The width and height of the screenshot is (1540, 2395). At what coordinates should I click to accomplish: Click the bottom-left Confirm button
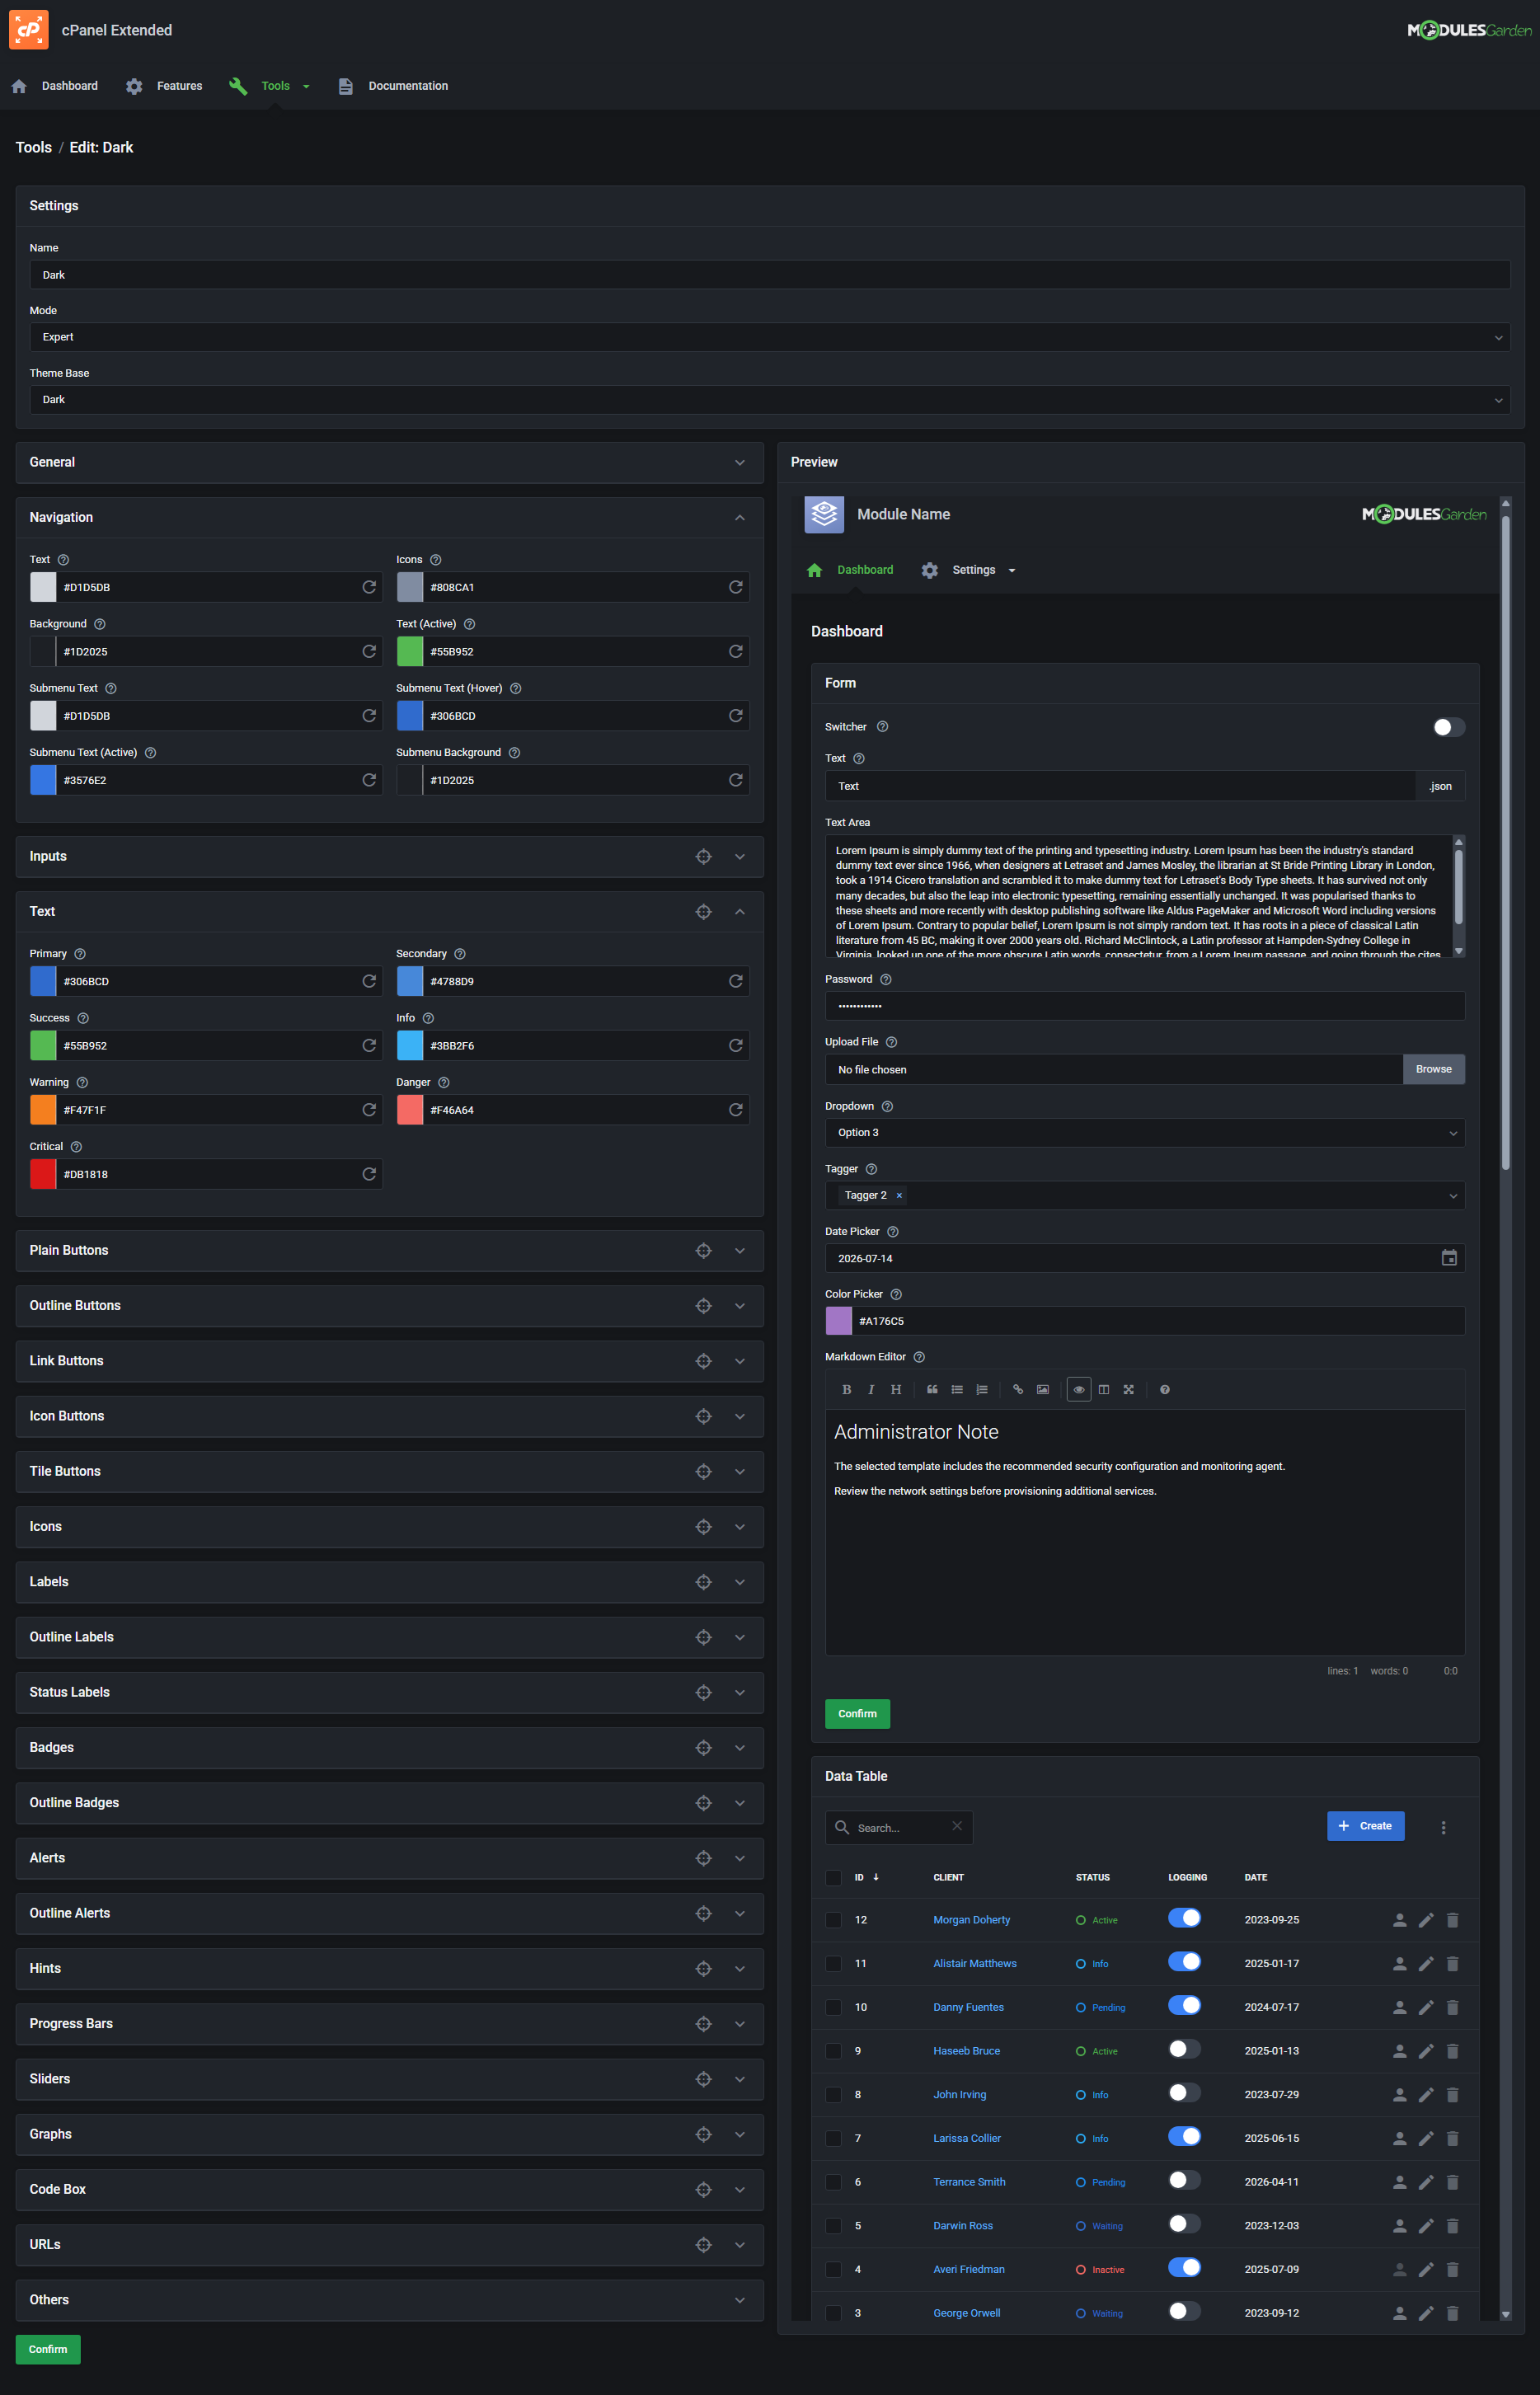pyautogui.click(x=48, y=2349)
